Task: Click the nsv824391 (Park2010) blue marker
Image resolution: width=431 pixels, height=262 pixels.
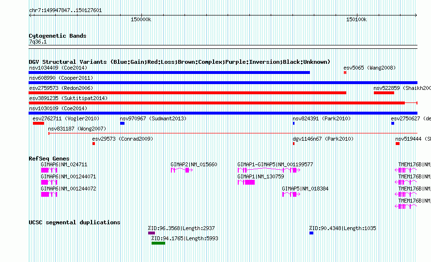Action: click(294, 123)
